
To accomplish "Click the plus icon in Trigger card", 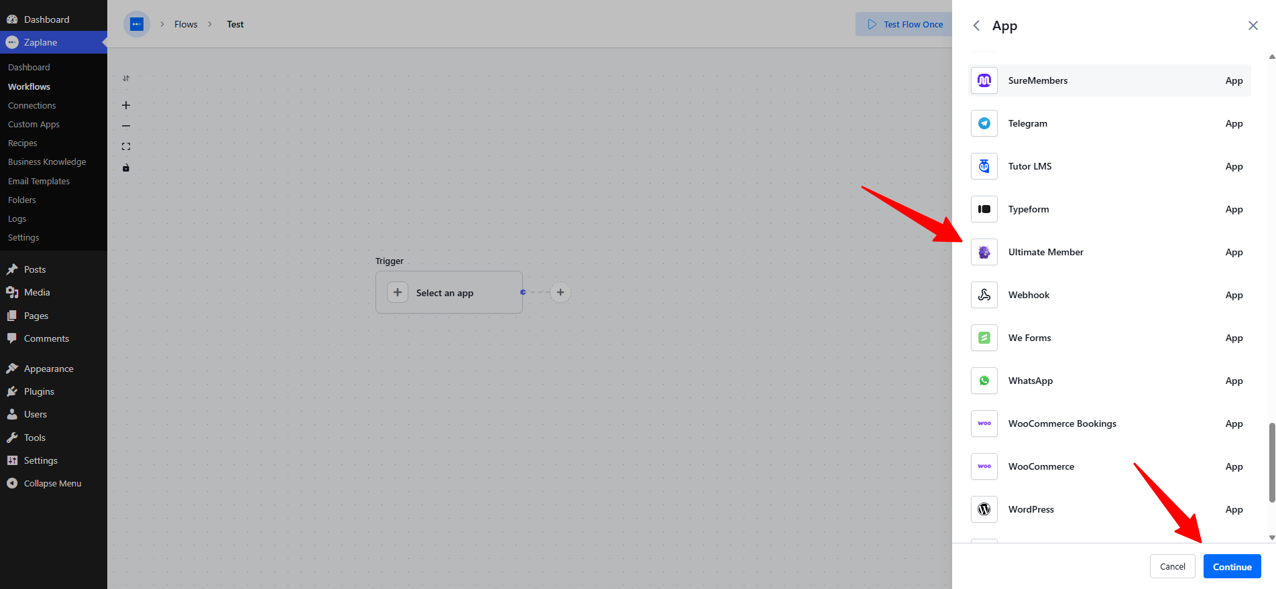I will [398, 292].
